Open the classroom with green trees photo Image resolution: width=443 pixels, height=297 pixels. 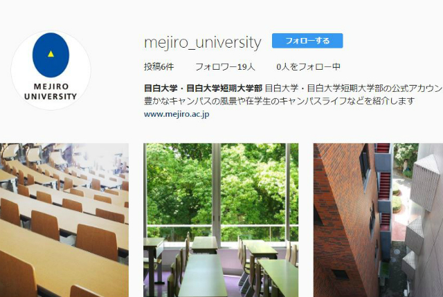221,220
